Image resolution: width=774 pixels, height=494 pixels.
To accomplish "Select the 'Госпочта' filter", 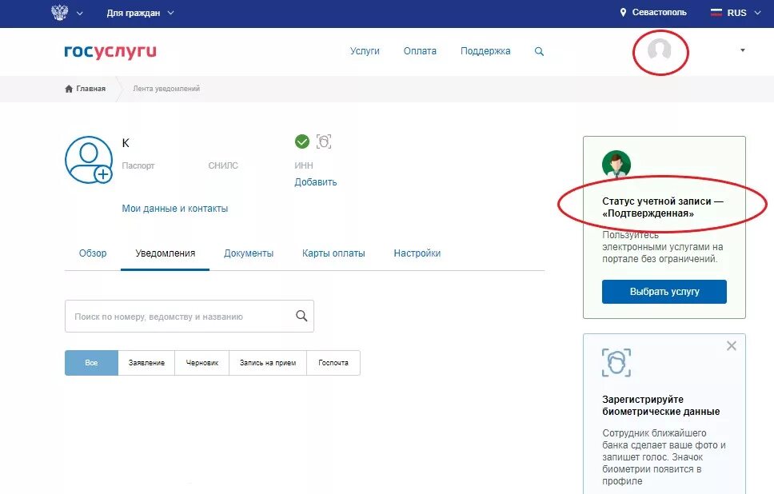I will (333, 363).
